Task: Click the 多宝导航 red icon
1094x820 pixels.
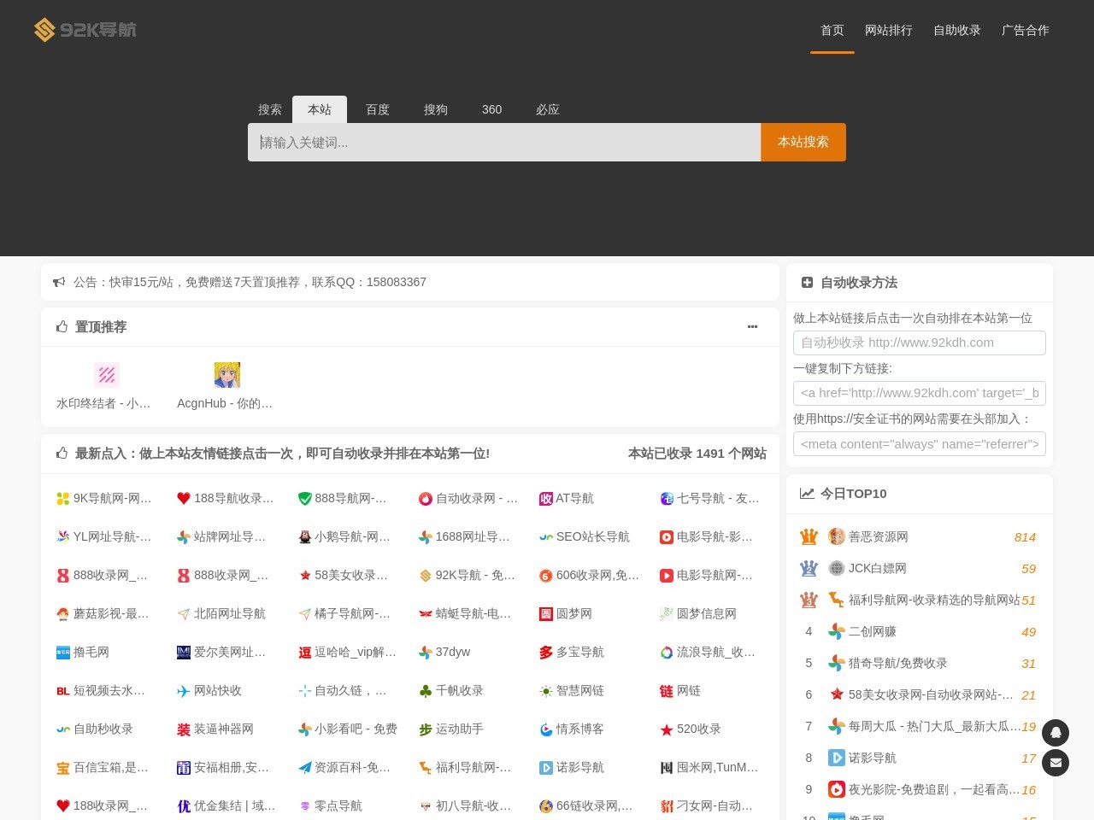Action: tap(546, 652)
